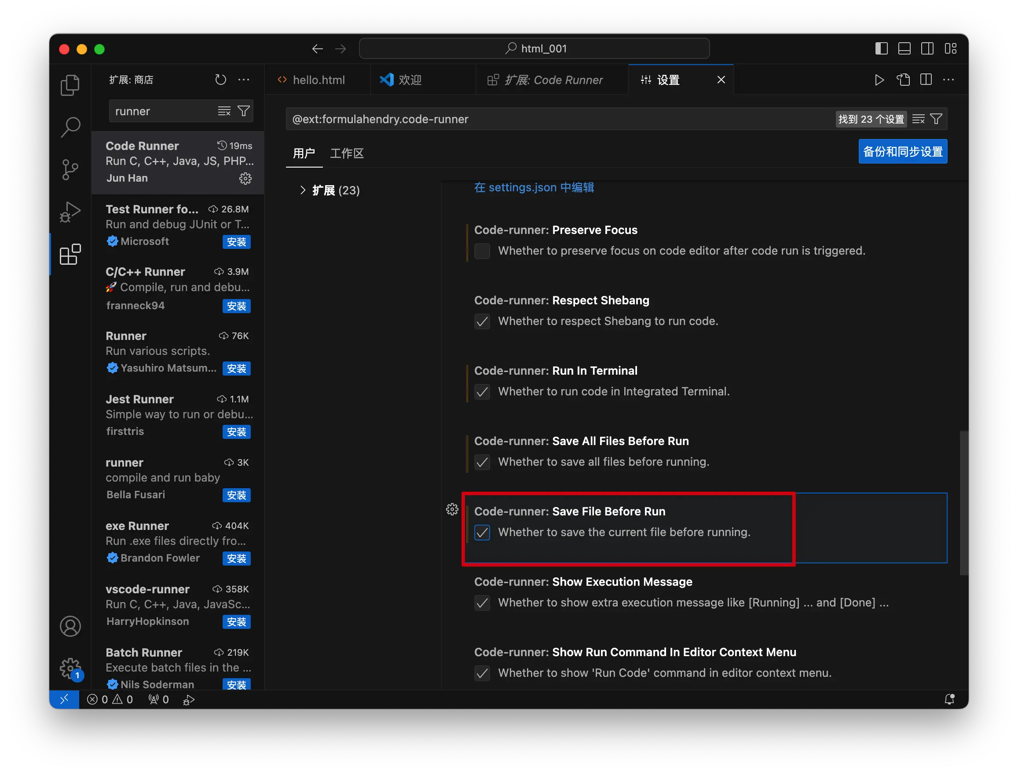
Task: Click 备份和同步设置 button
Action: 902,151
